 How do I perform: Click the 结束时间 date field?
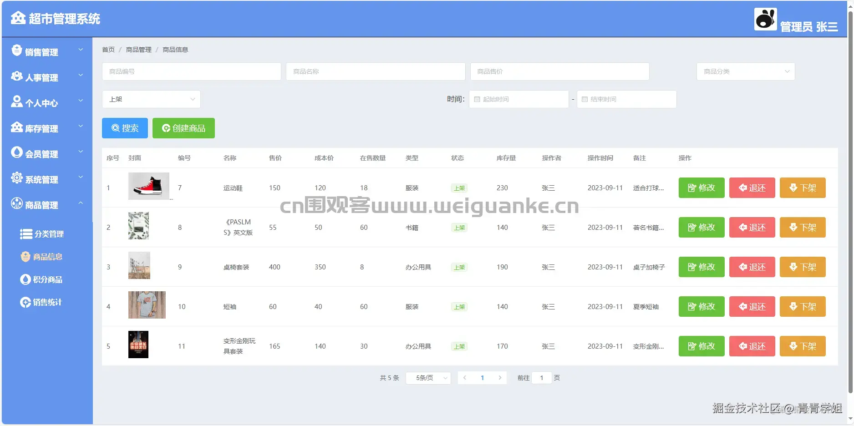pyautogui.click(x=626, y=99)
